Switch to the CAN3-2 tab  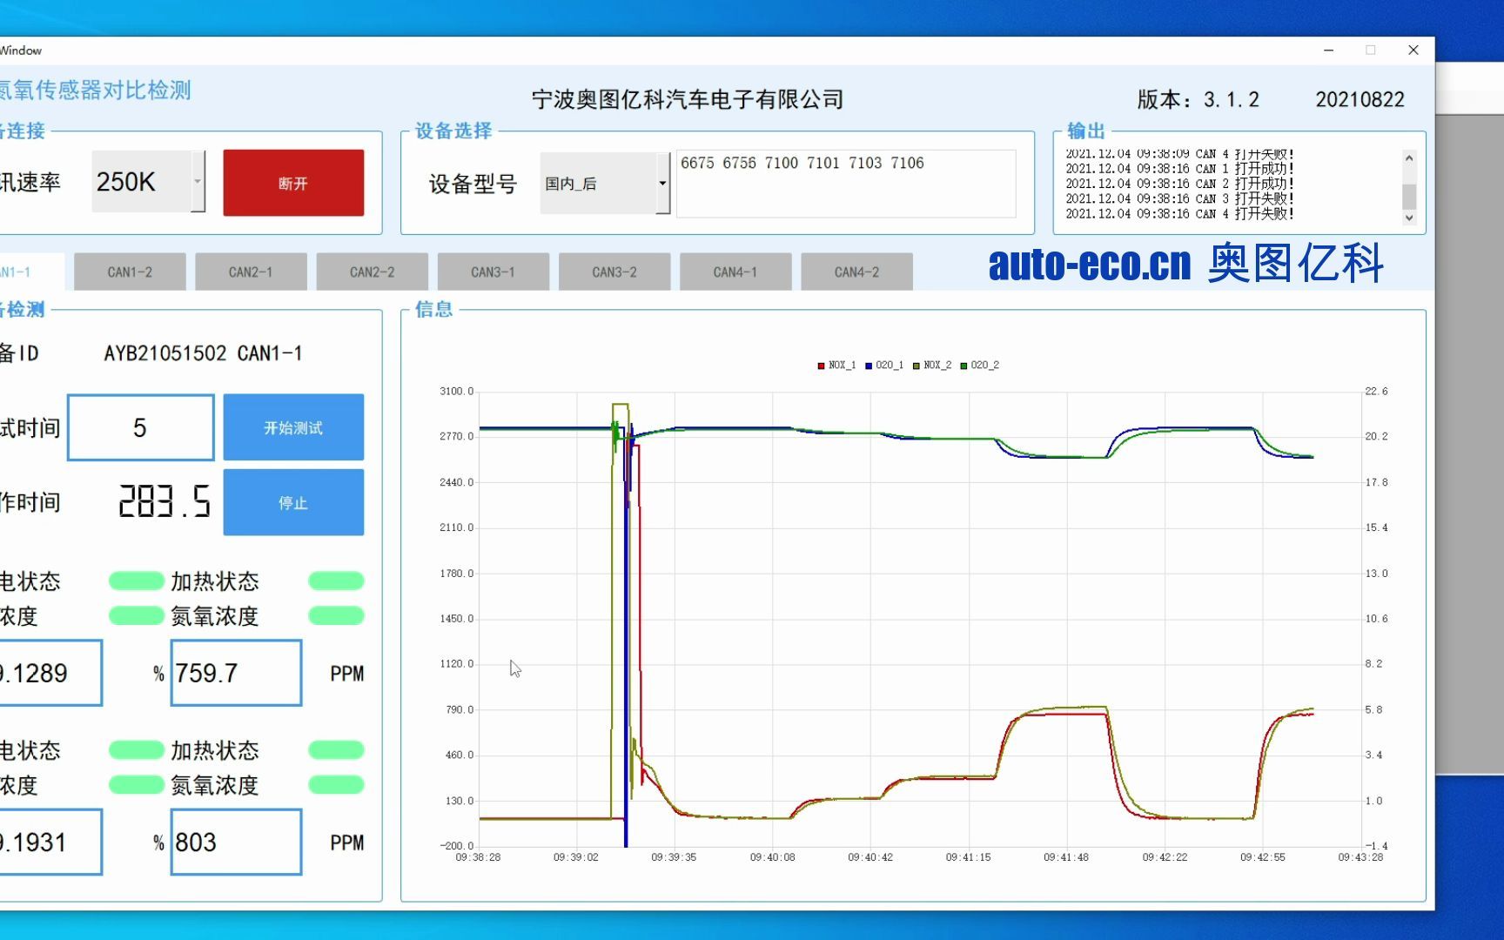click(614, 272)
